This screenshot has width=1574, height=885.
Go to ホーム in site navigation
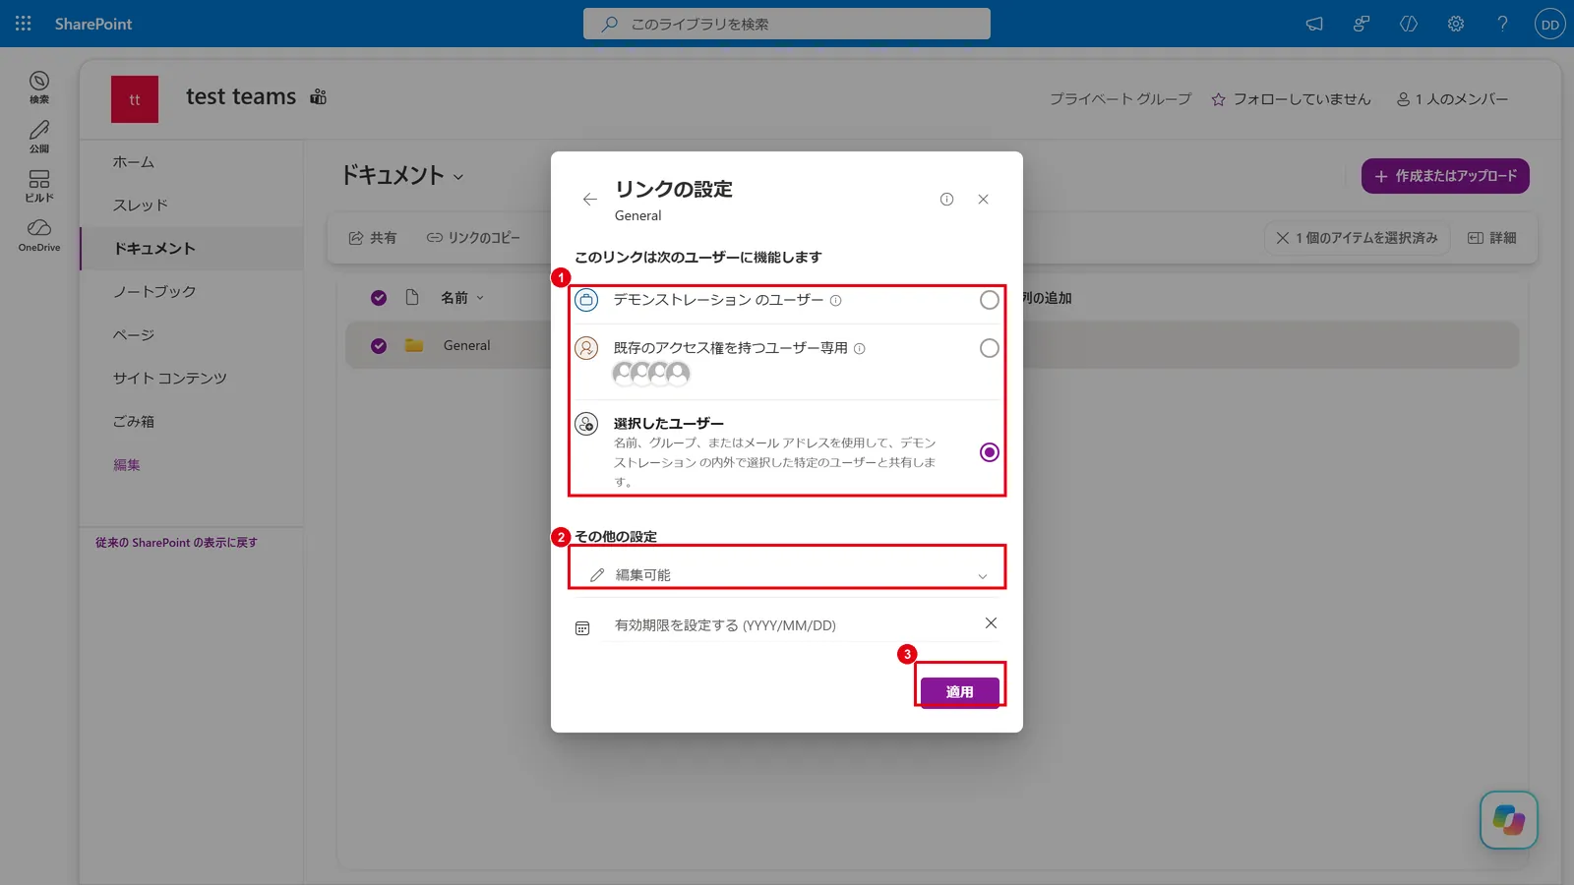click(x=134, y=162)
